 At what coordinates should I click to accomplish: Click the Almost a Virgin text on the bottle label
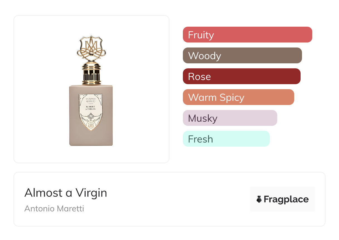click(x=91, y=108)
